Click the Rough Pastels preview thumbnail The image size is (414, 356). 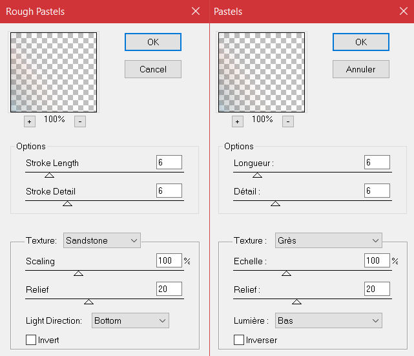tap(53, 72)
